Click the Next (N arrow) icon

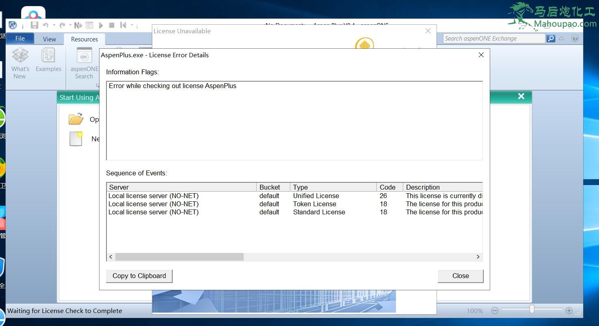point(78,25)
